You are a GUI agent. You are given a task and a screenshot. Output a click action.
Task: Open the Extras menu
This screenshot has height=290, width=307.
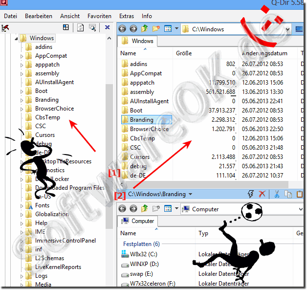(x=127, y=16)
